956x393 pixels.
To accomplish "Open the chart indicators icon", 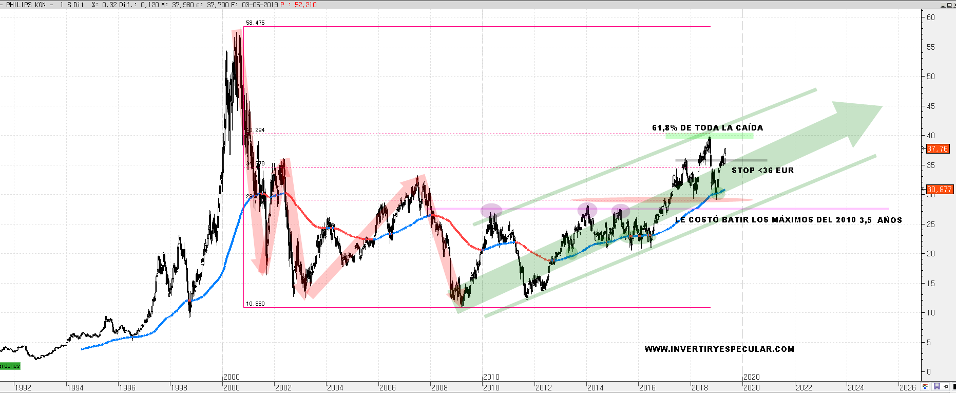I will click(925, 387).
